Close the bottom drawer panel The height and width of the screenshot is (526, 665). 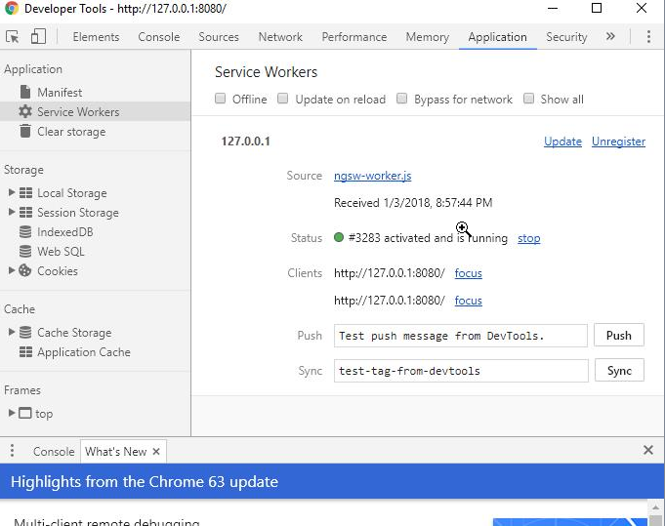(648, 450)
